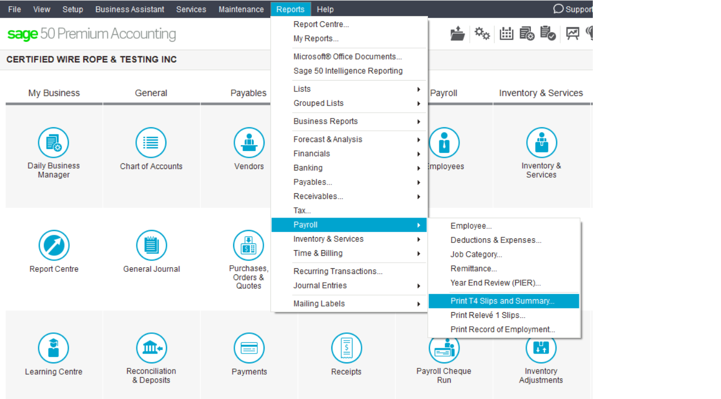Open the Inventory & Services box icon
This screenshot has height=399, width=721.
tap(542, 143)
